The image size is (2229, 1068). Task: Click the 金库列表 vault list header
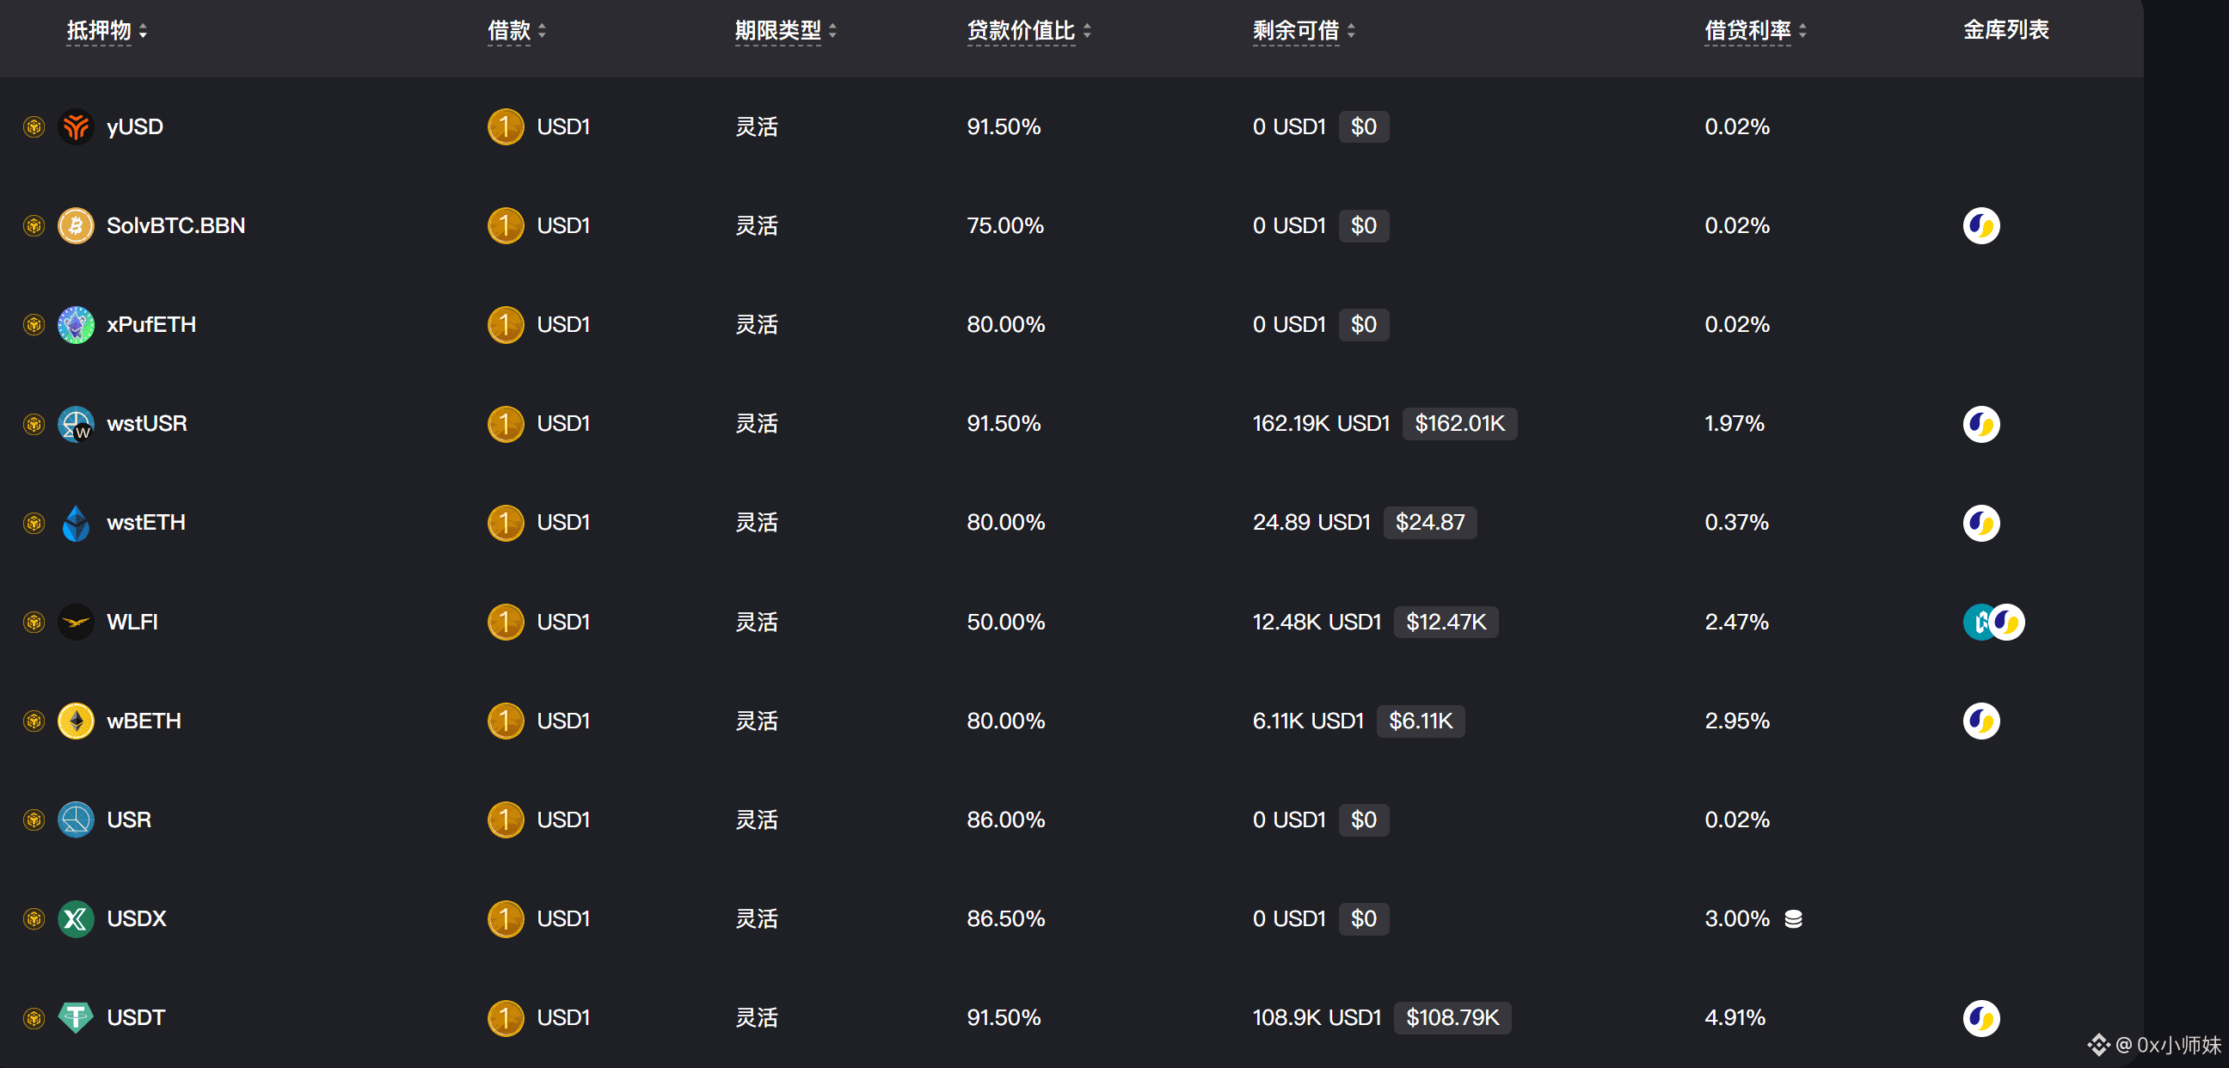pyautogui.click(x=2005, y=30)
